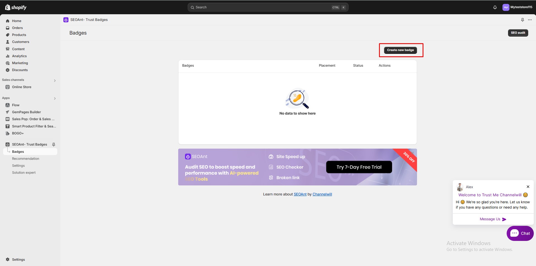The width and height of the screenshot is (536, 266).
Task: Click the SEO audit button
Action: [518, 33]
